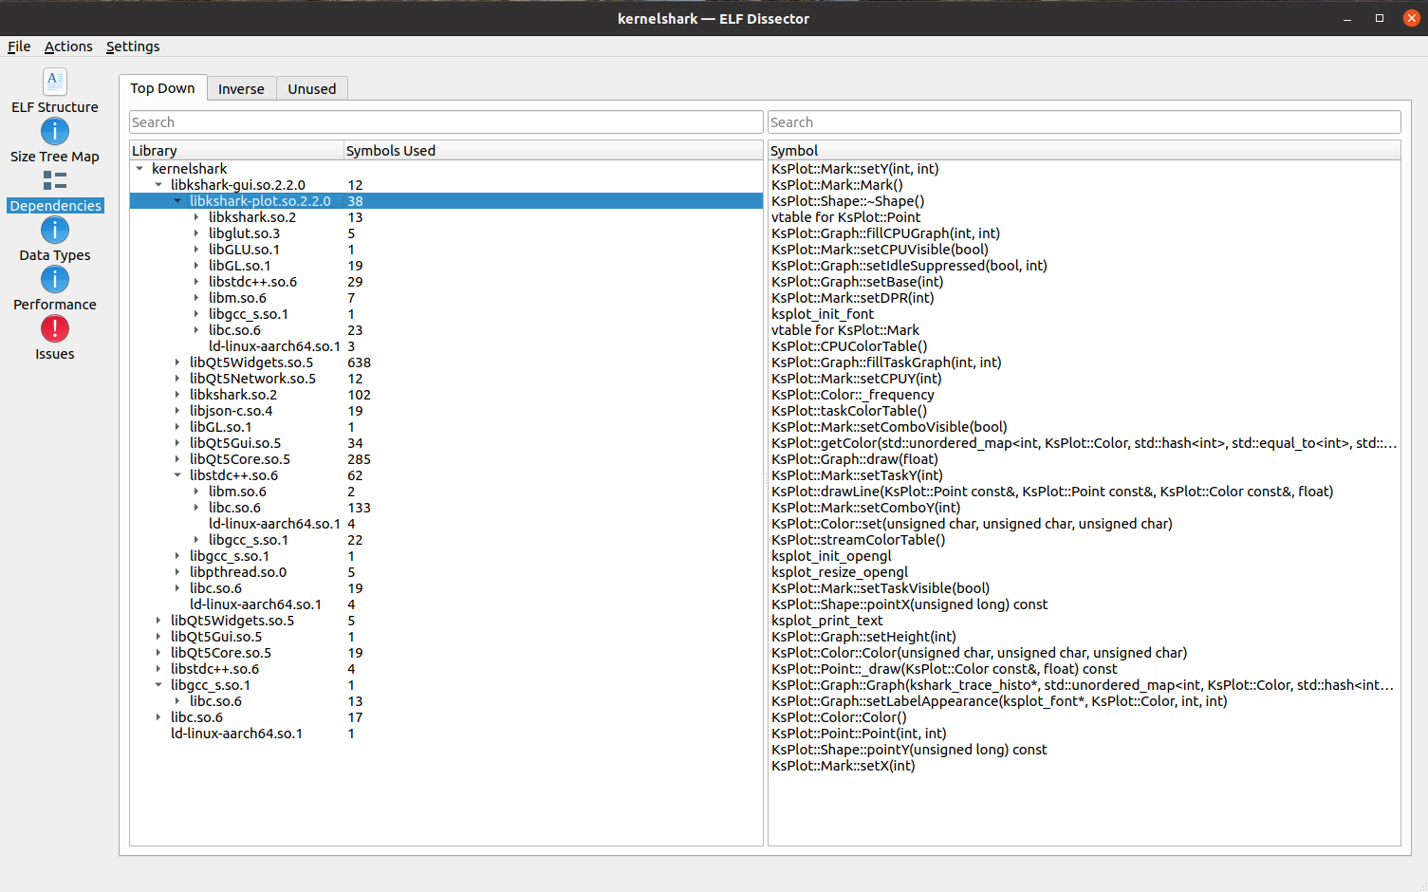Viewport: 1428px width, 892px height.
Task: Expand libQt5Core.so.5 with 285 symbols
Action: click(177, 459)
